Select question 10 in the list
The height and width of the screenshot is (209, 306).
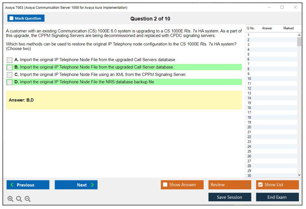(249, 79)
